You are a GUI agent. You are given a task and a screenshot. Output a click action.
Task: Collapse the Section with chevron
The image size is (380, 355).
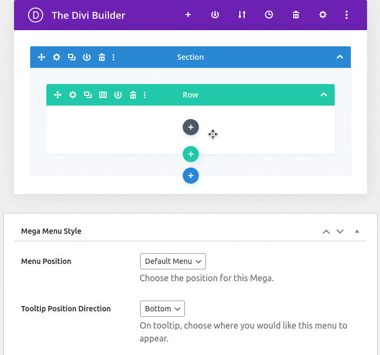tap(340, 57)
